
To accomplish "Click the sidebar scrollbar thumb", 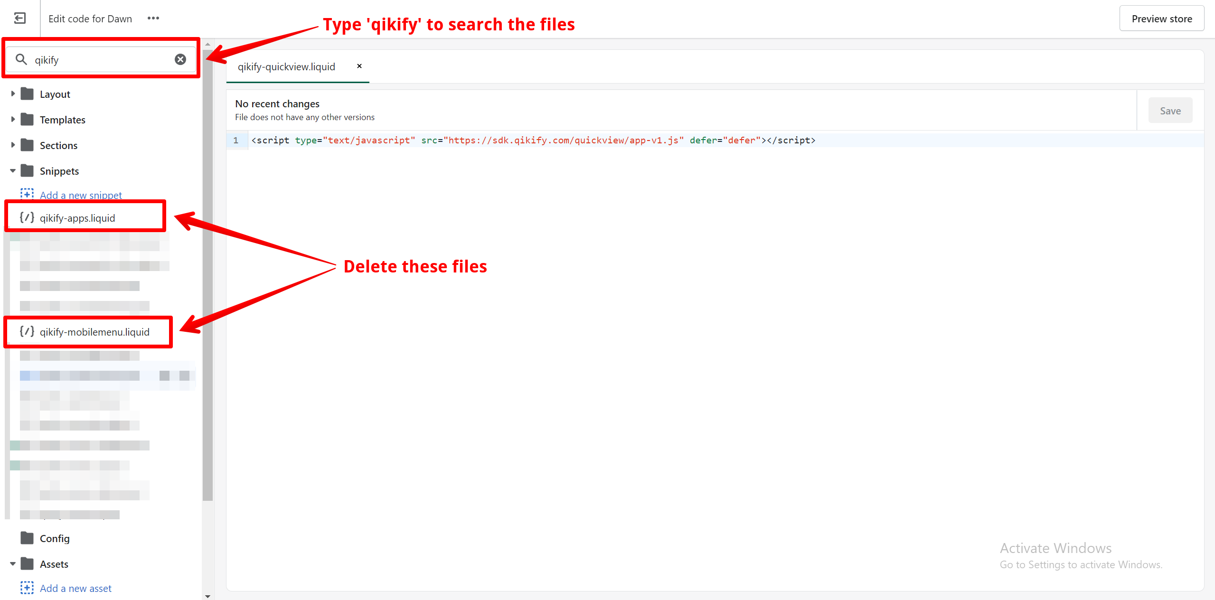I will coord(207,275).
